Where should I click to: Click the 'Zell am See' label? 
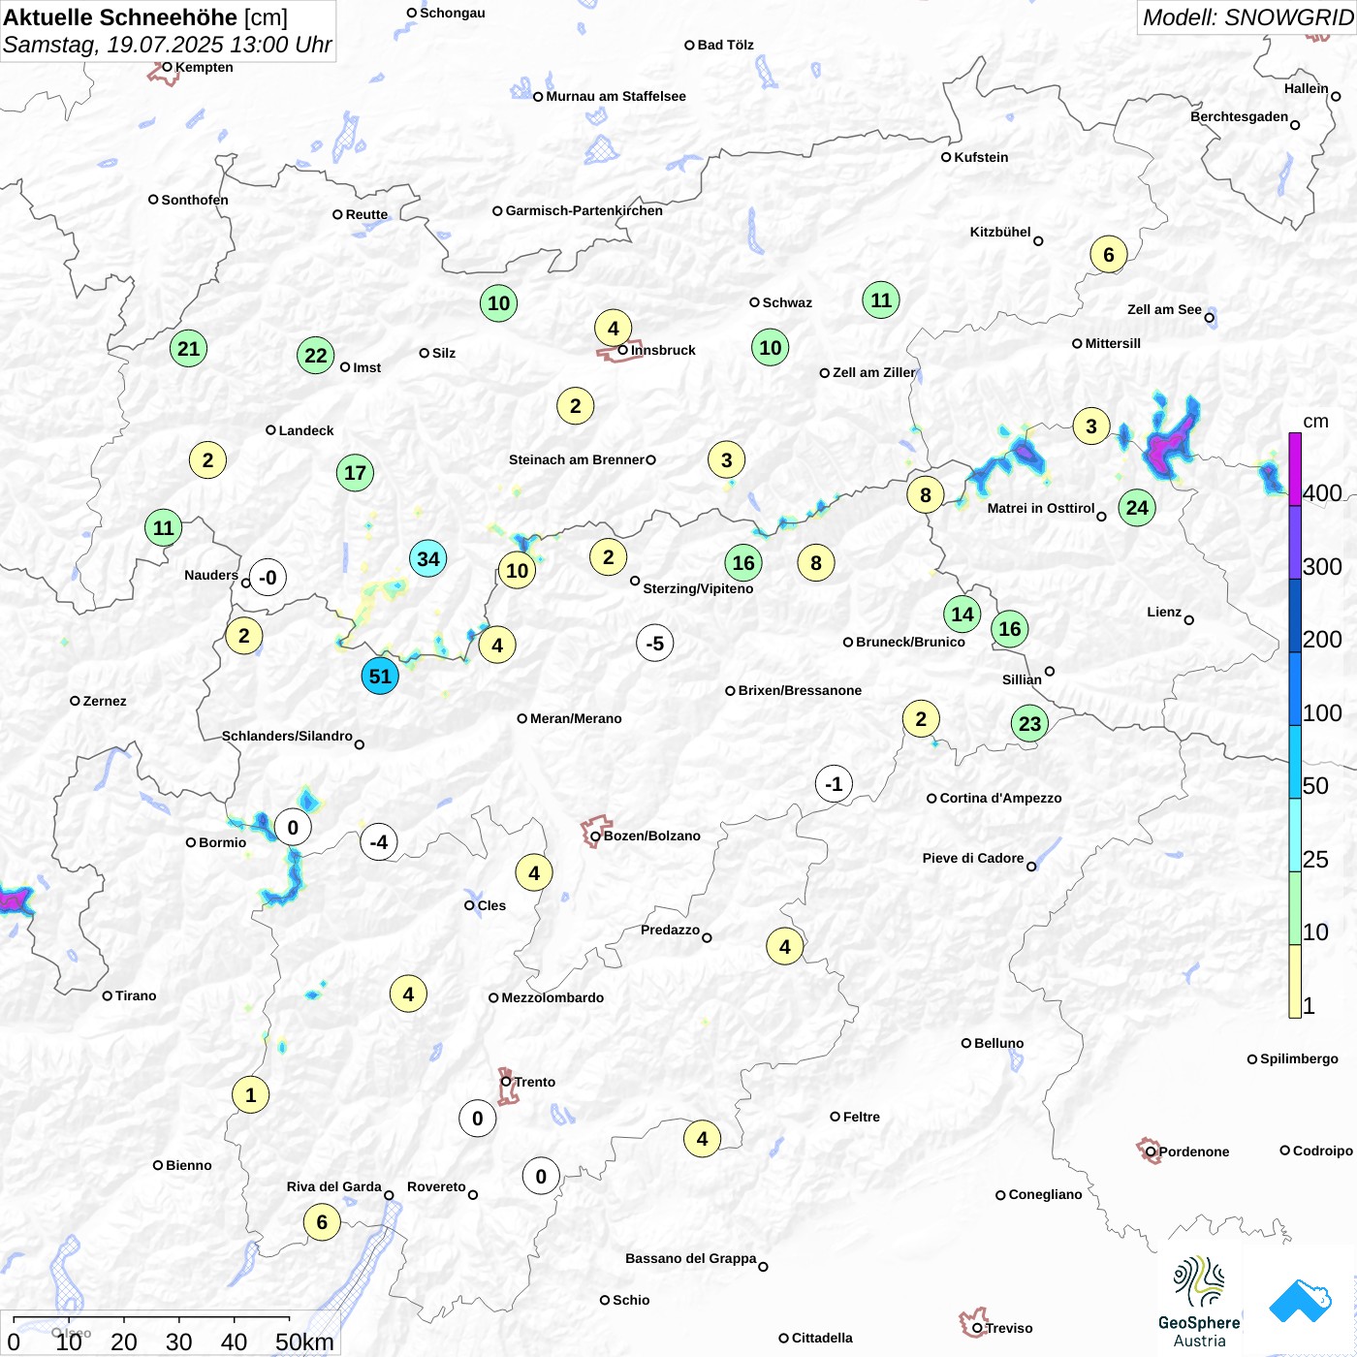(1164, 309)
